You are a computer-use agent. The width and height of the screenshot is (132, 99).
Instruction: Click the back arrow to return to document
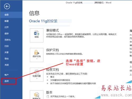tap(7, 6)
